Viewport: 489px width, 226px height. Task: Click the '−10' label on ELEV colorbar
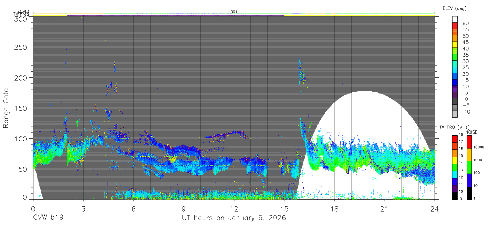point(465,112)
